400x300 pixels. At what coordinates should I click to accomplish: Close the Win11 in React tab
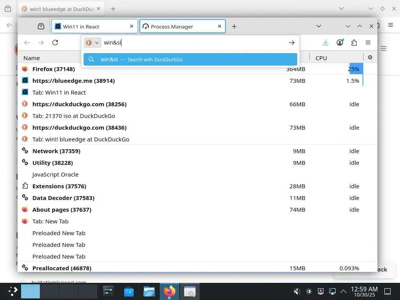coord(131,26)
